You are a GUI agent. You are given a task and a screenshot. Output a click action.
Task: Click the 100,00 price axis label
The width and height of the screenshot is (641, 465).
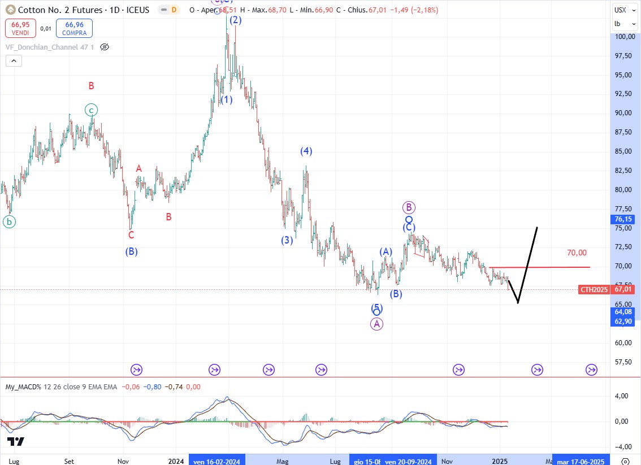coord(625,36)
